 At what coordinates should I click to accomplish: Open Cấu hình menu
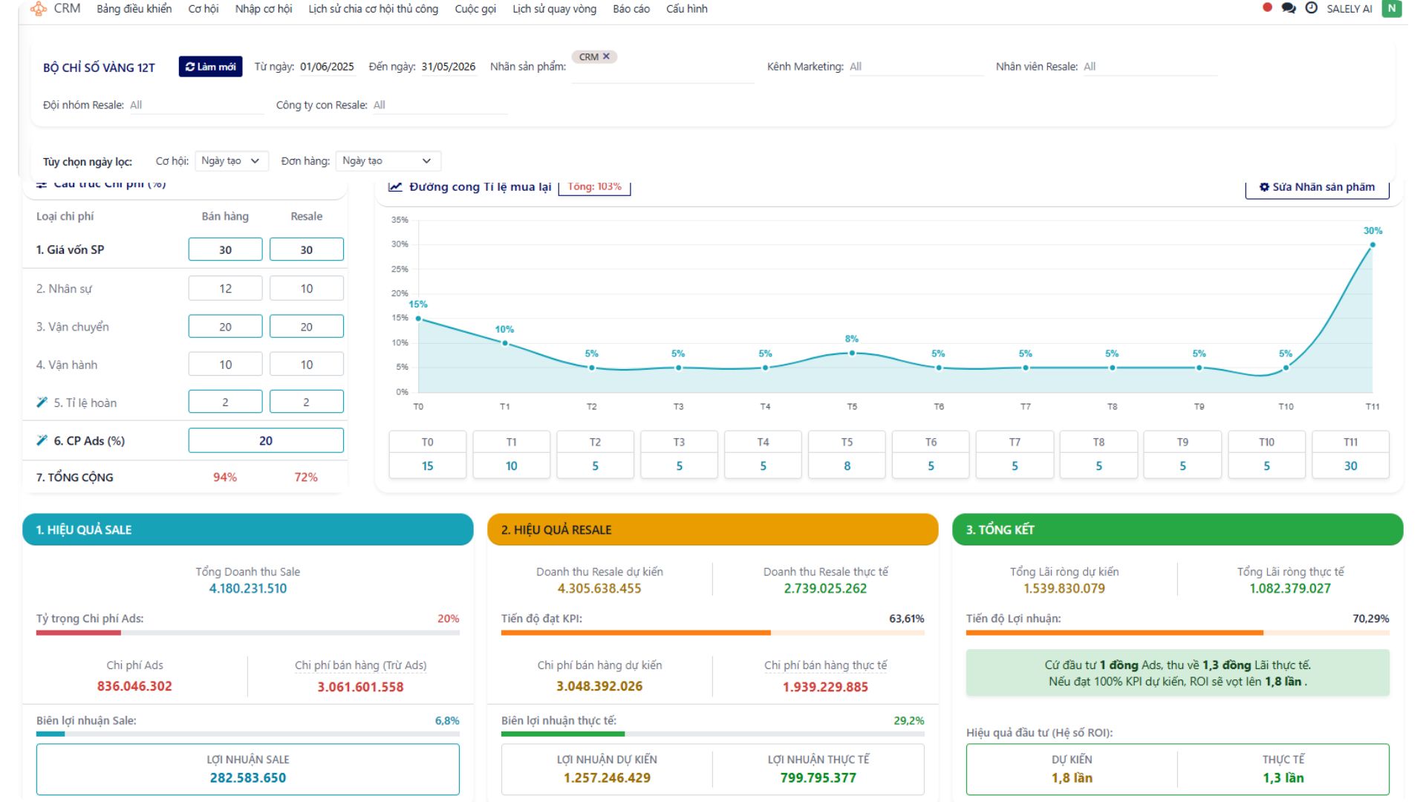point(687,9)
